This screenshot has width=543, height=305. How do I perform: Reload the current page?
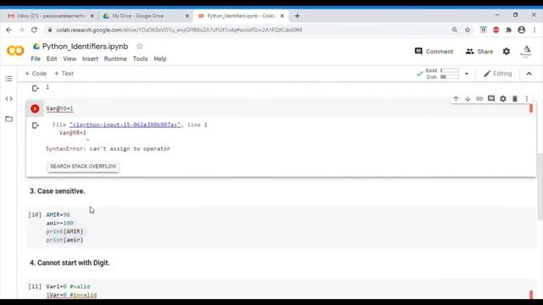point(34,30)
